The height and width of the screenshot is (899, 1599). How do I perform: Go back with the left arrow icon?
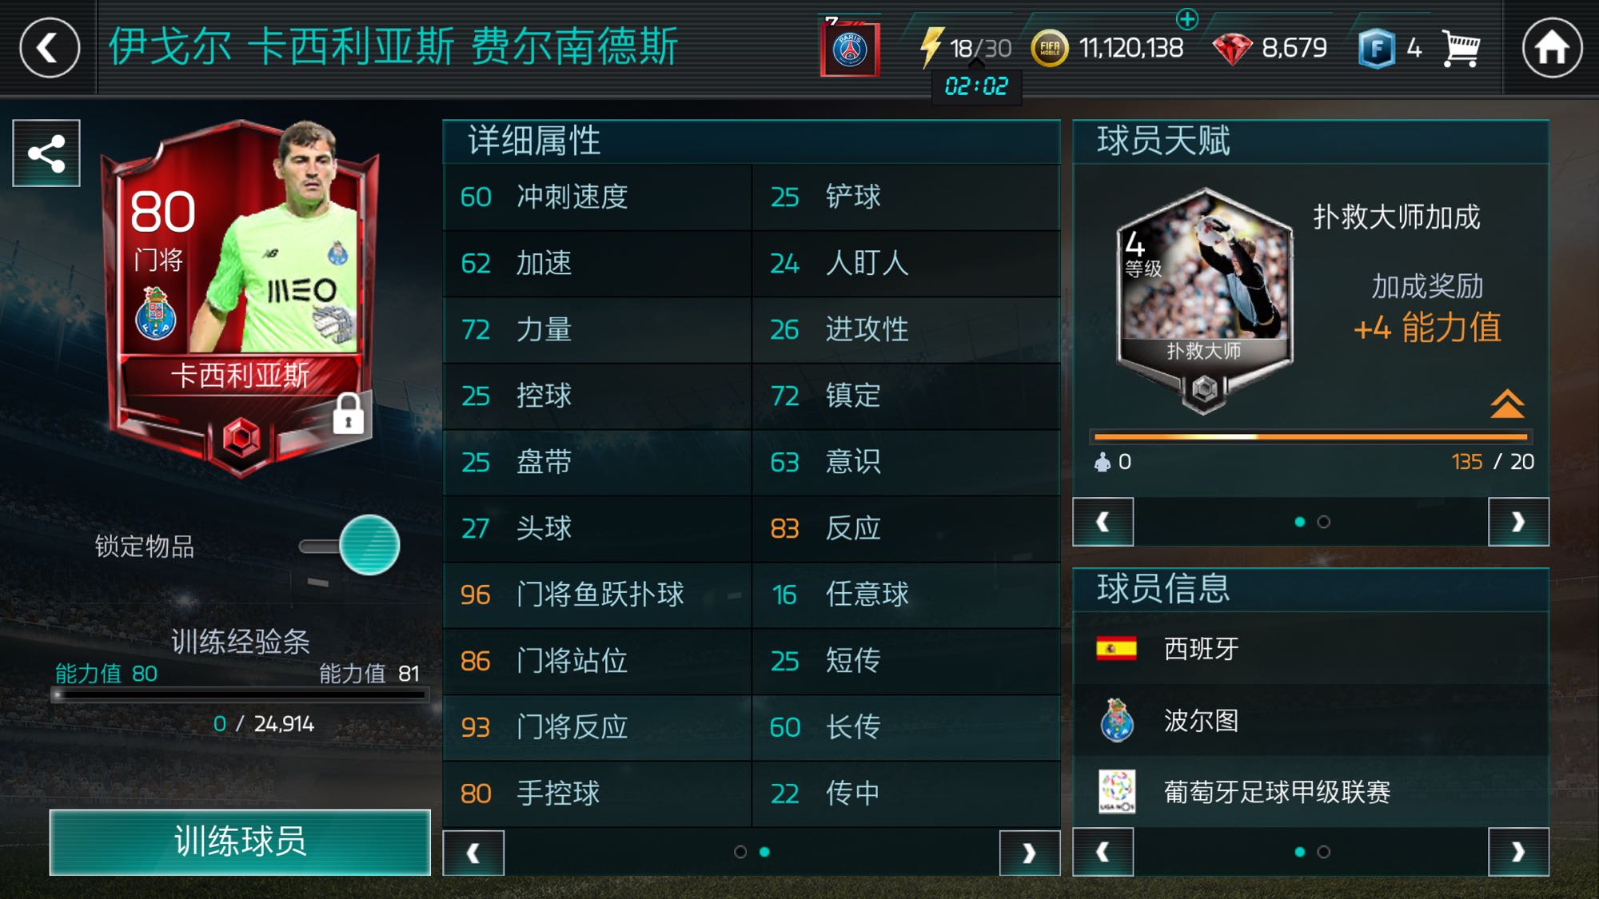(x=50, y=48)
